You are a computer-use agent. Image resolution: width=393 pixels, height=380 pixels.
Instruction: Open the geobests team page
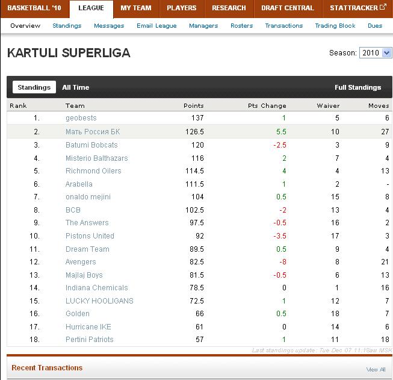81,118
